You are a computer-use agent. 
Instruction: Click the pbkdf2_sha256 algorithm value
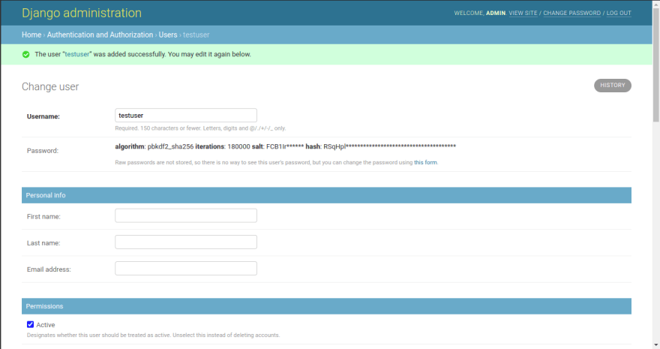click(x=170, y=146)
